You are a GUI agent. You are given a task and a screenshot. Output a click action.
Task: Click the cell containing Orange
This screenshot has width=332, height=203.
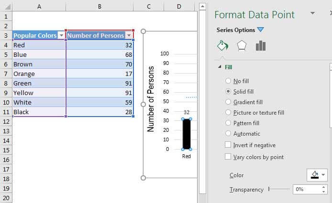[x=39, y=74]
